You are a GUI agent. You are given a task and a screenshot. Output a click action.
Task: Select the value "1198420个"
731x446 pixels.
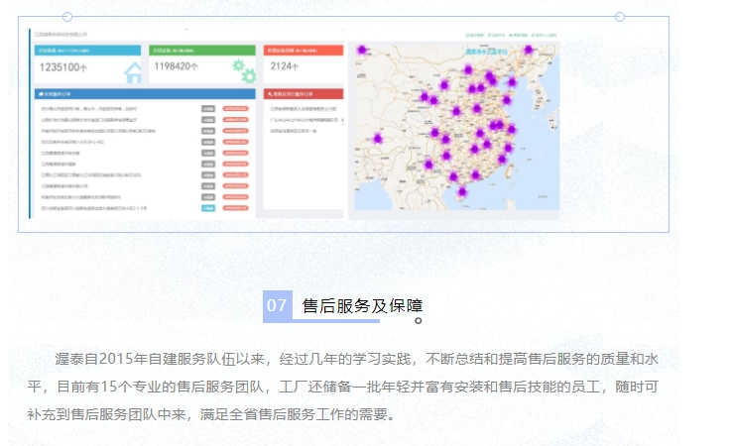(176, 66)
